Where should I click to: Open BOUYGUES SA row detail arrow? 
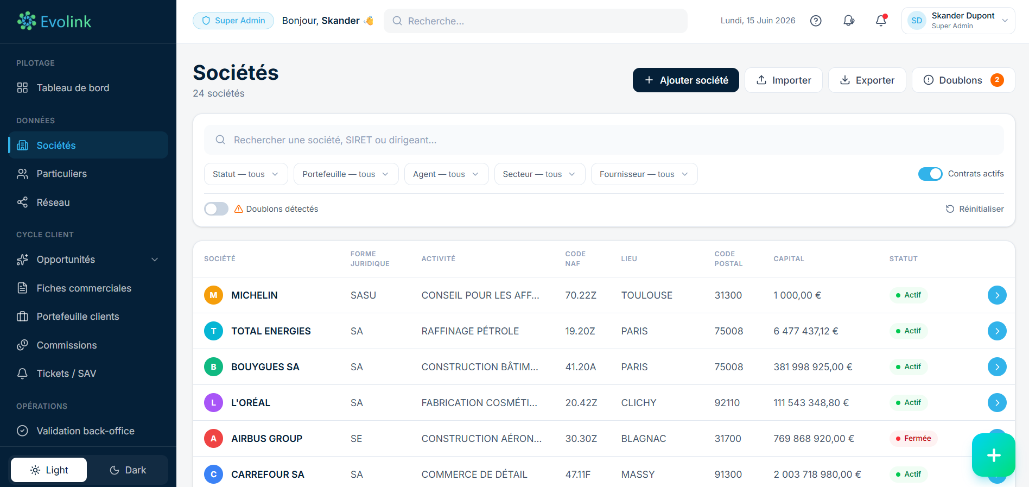pyautogui.click(x=997, y=367)
